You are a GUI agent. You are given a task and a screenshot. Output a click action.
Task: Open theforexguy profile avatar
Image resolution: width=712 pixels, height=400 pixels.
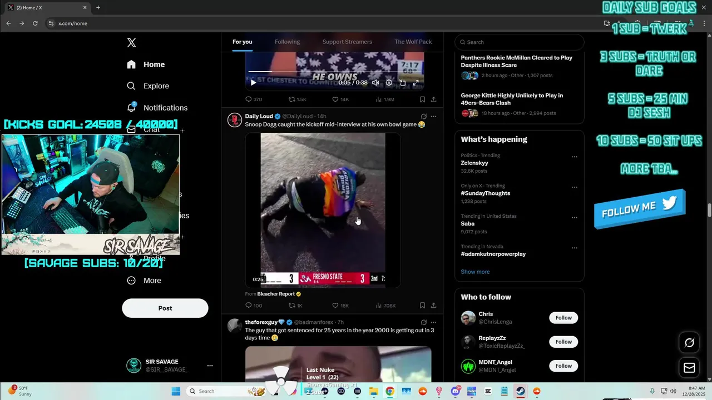click(x=235, y=326)
